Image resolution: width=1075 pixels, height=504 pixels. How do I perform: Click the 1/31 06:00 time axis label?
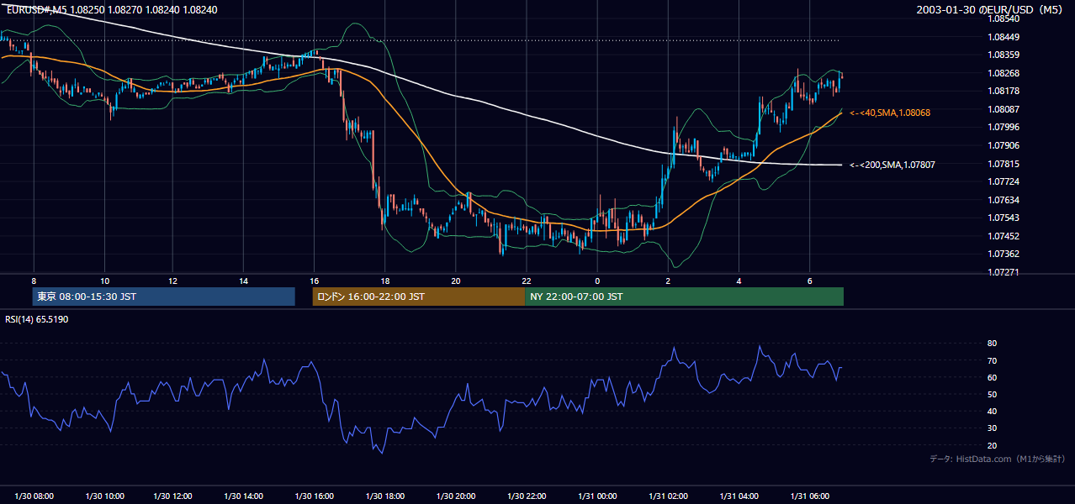coord(809,496)
